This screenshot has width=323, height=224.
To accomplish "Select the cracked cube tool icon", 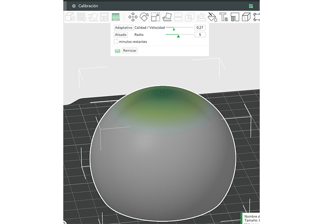I will tap(246, 17).
